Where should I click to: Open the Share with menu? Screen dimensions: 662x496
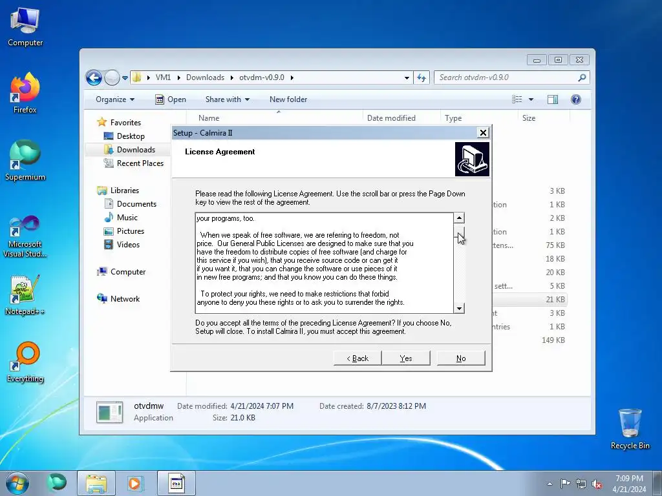coord(227,99)
